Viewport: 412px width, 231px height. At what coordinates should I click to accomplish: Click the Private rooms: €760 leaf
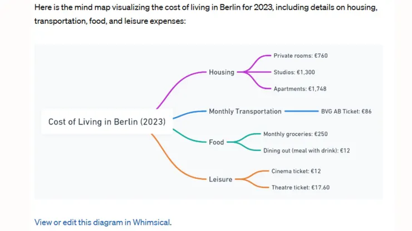click(x=300, y=56)
